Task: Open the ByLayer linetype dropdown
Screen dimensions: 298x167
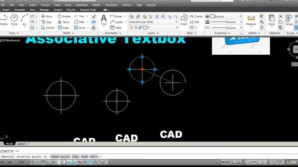Action: (x=226, y=28)
